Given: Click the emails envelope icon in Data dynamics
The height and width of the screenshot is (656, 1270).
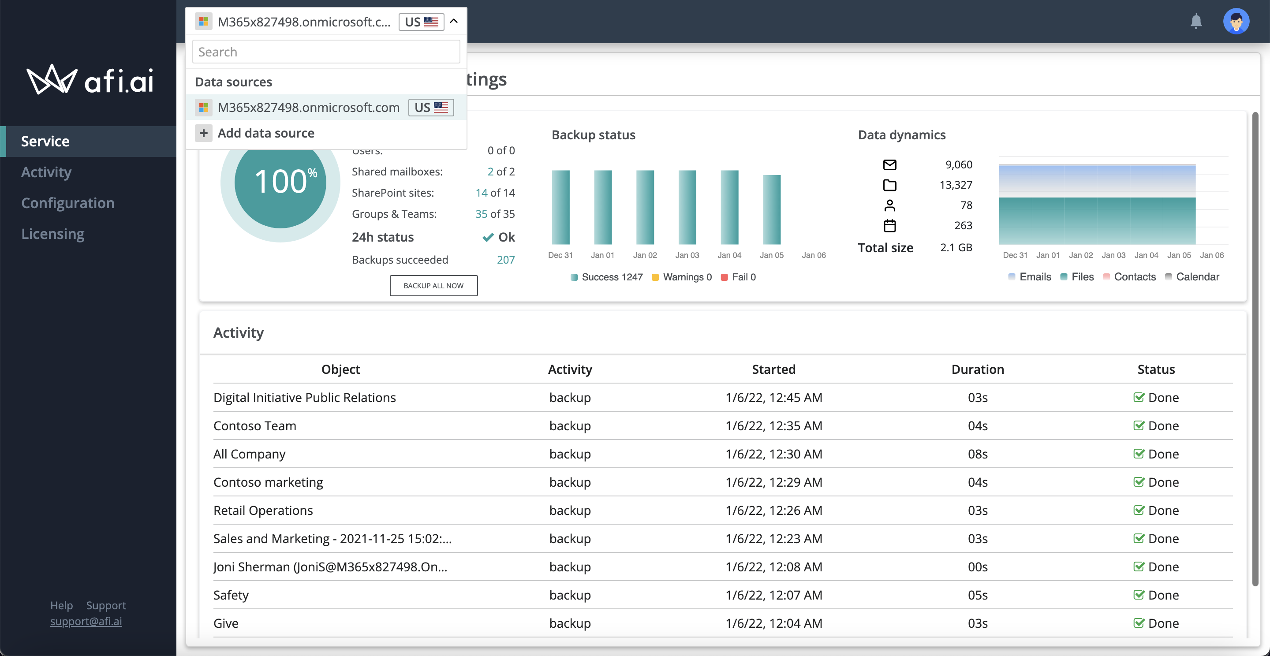Looking at the screenshot, I should click(x=889, y=164).
